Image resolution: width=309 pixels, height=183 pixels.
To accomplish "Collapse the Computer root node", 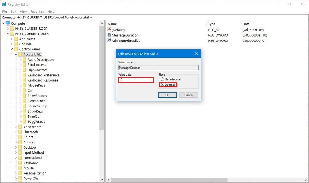I will (x=4, y=23).
